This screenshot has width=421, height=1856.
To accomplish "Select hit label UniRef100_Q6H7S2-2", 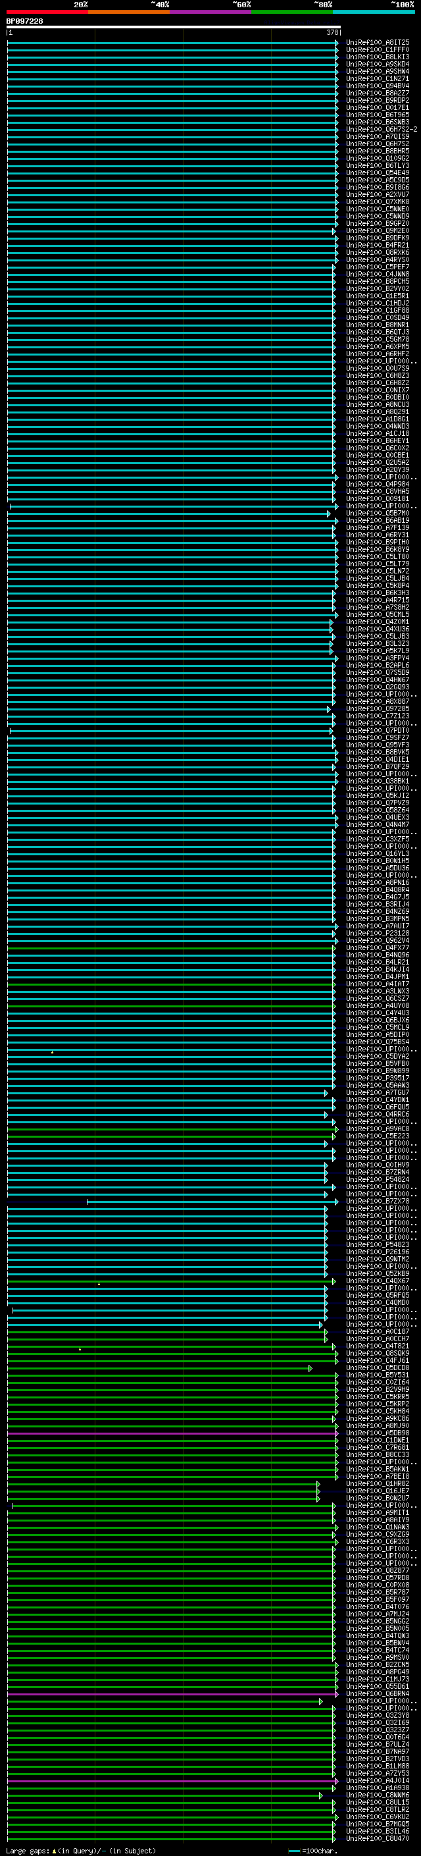I will coord(382,129).
